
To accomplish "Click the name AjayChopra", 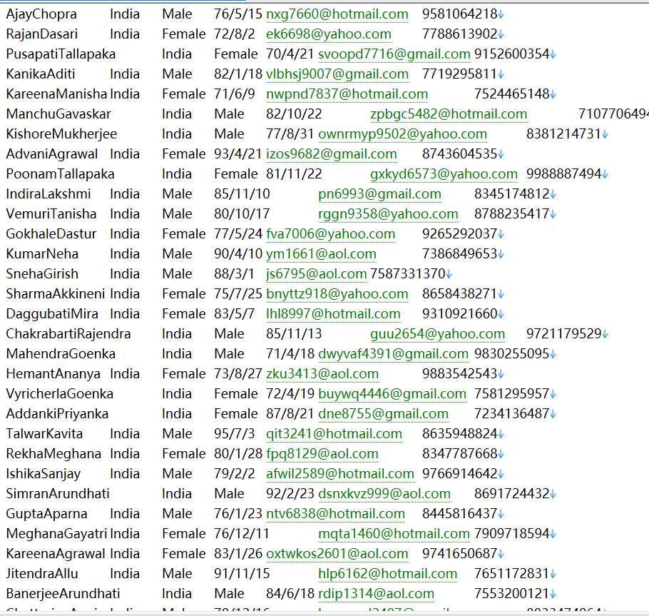I will (x=41, y=14).
